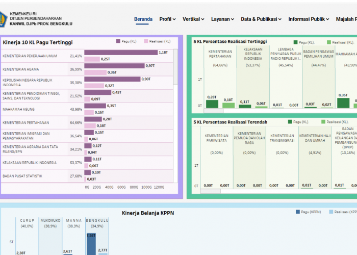Click KEJAKSAAN REPUBLIK INDONESIA row in purple chart
The width and height of the screenshot is (357, 255).
(30, 163)
